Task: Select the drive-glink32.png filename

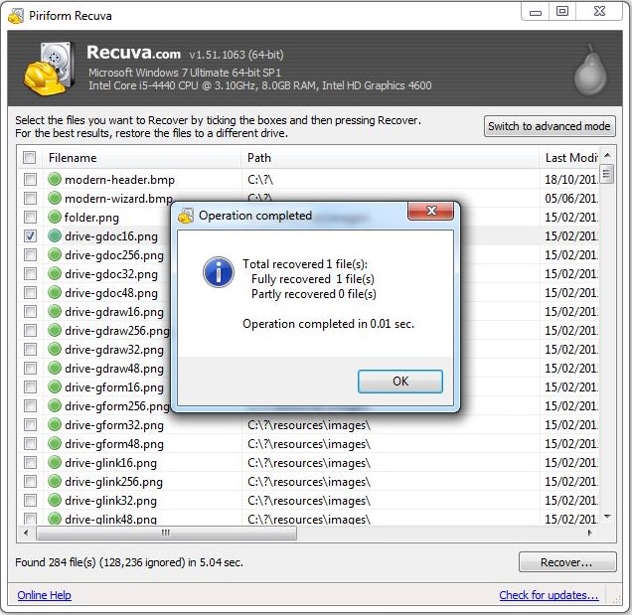Action: tap(111, 501)
